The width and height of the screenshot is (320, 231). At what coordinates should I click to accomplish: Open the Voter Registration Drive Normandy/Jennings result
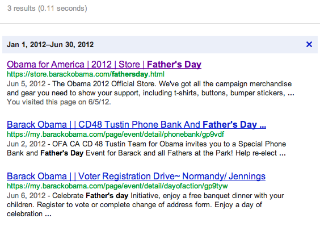pos(136,176)
